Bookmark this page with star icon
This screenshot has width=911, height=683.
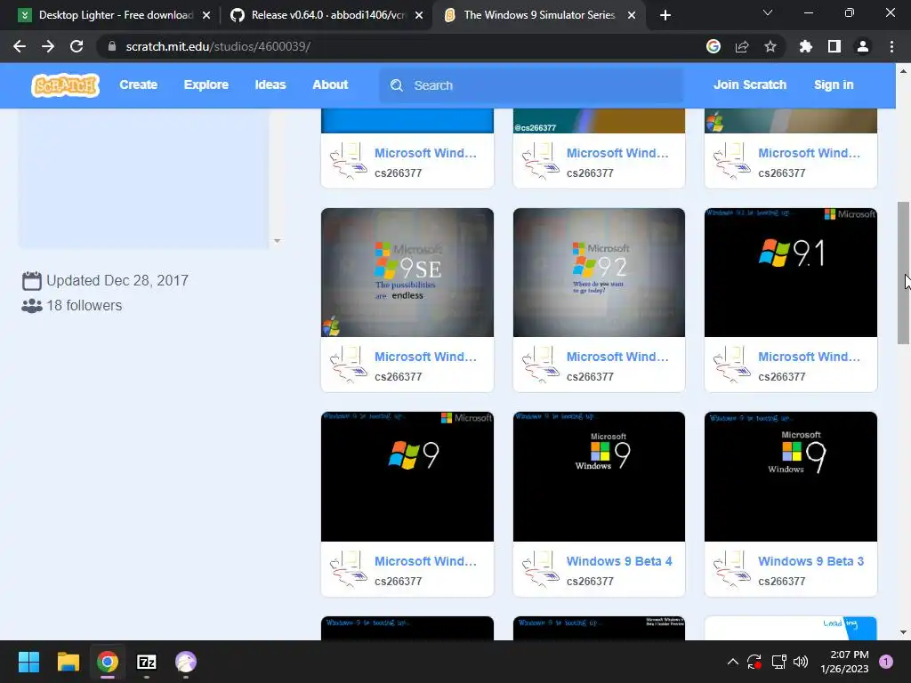[x=770, y=46]
